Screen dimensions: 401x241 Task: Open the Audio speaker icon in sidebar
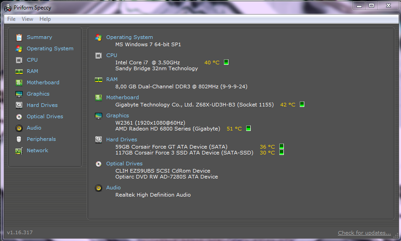click(19, 128)
